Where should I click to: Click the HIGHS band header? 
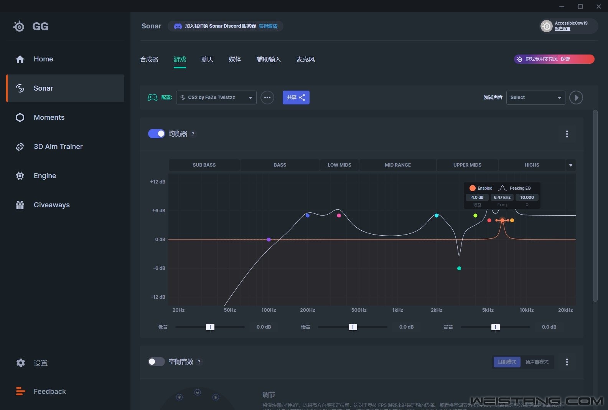pyautogui.click(x=532, y=165)
